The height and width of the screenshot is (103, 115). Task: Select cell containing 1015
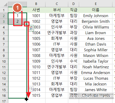pyautogui.click(x=36, y=95)
